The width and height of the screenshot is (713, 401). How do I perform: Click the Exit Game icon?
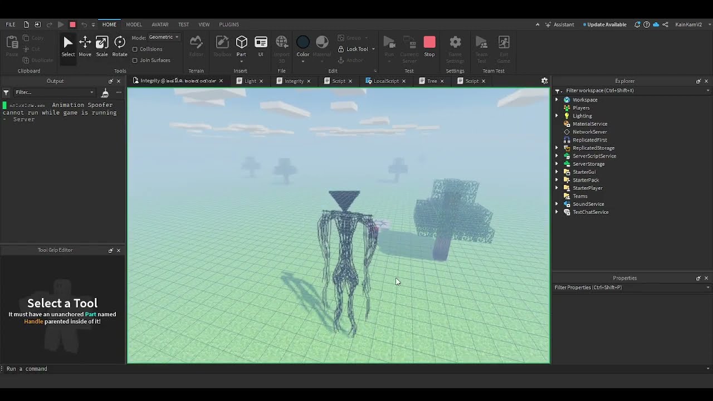coord(504,42)
